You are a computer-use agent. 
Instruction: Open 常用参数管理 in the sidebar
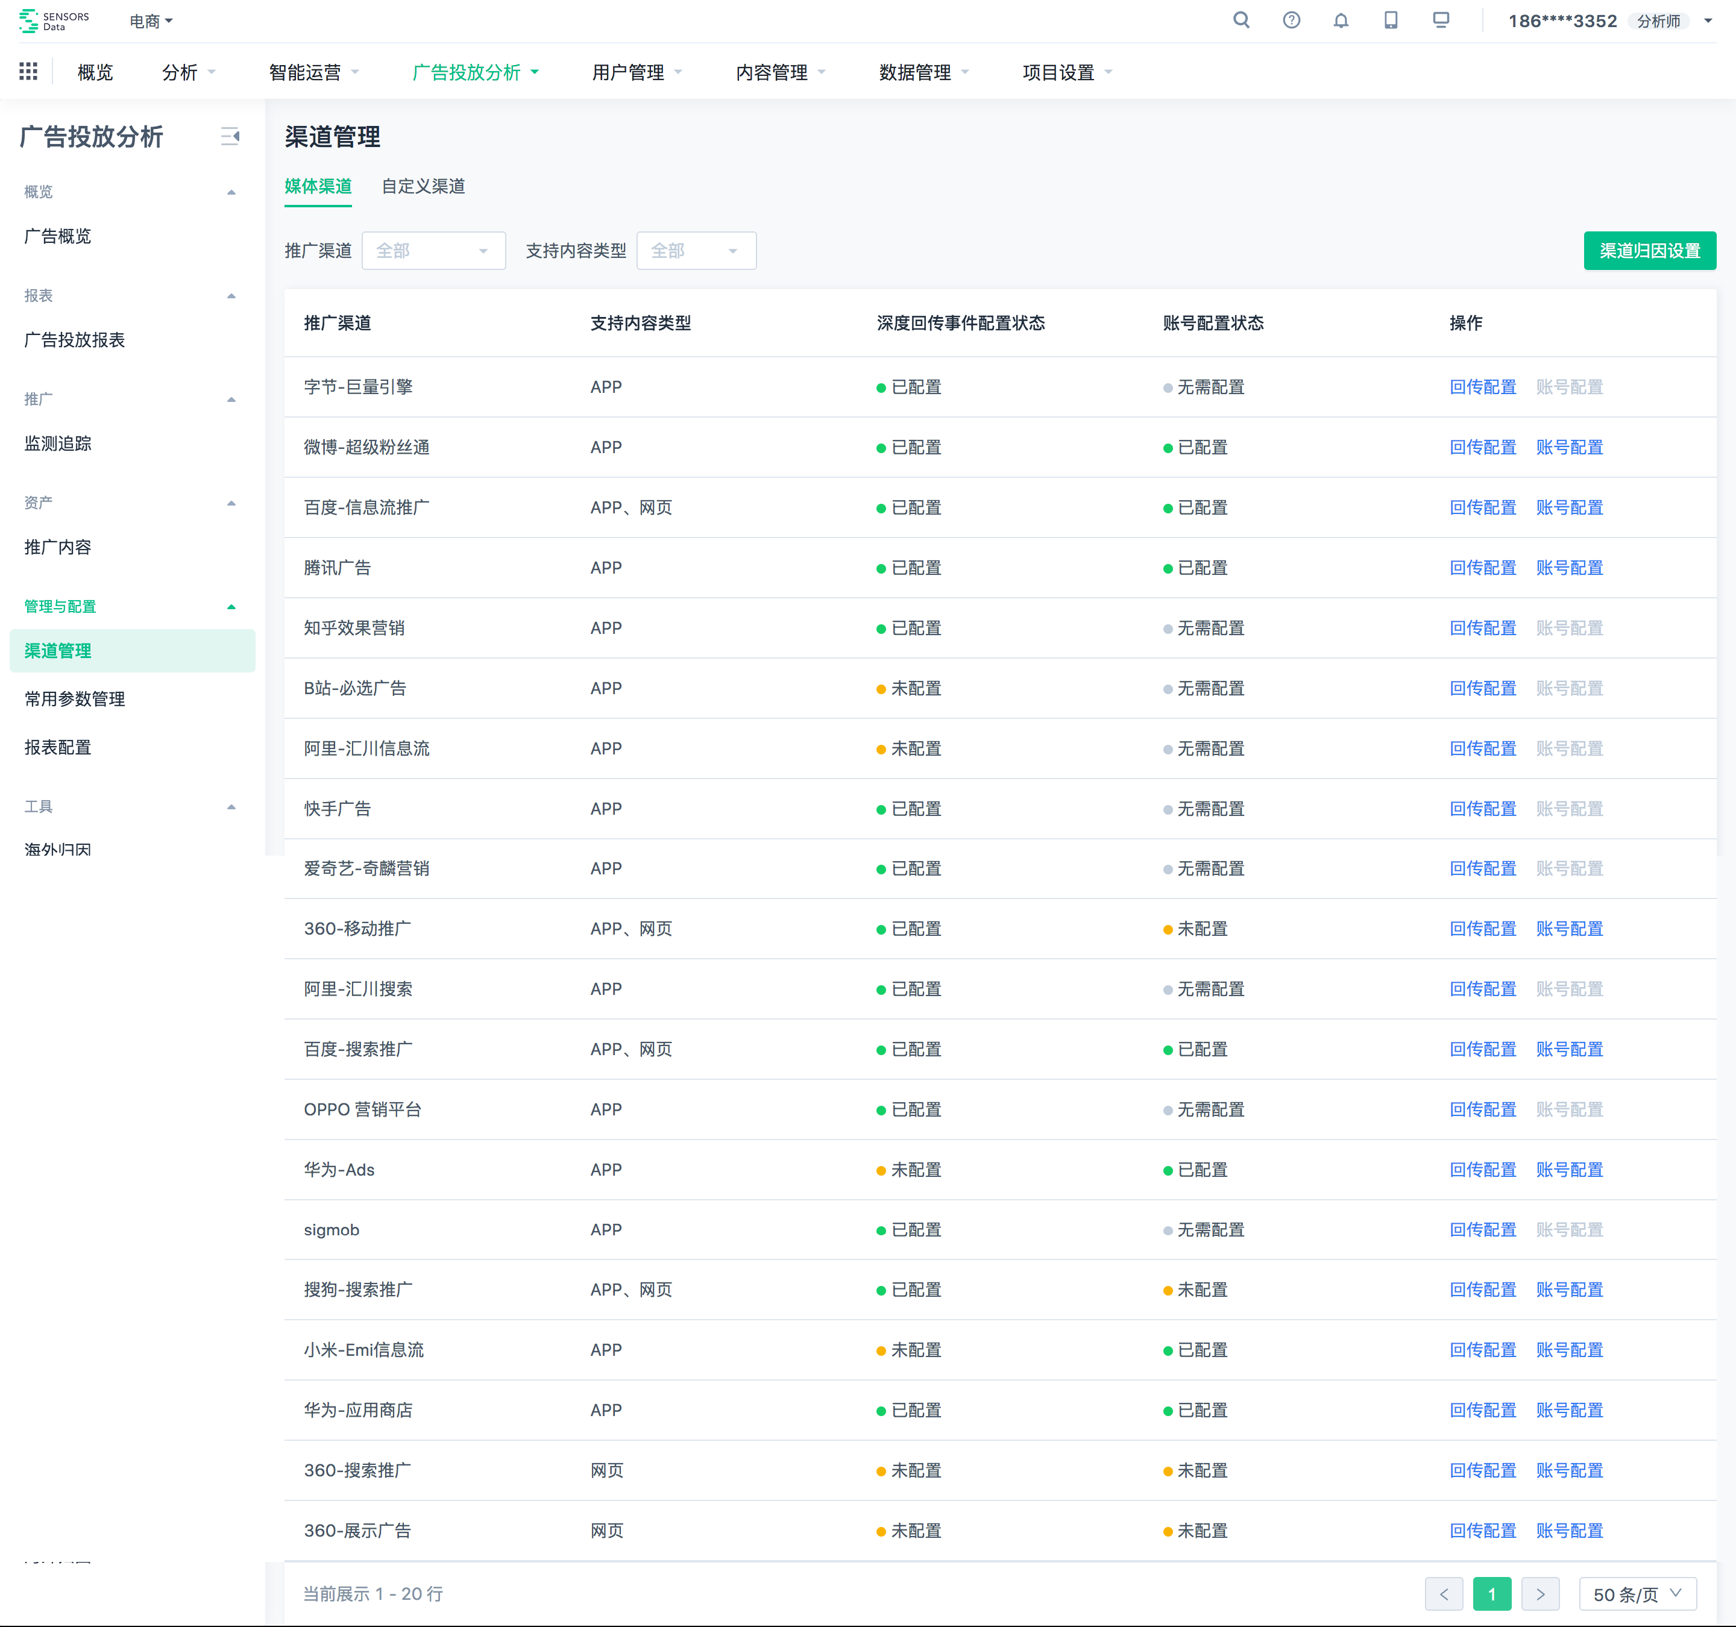click(74, 699)
